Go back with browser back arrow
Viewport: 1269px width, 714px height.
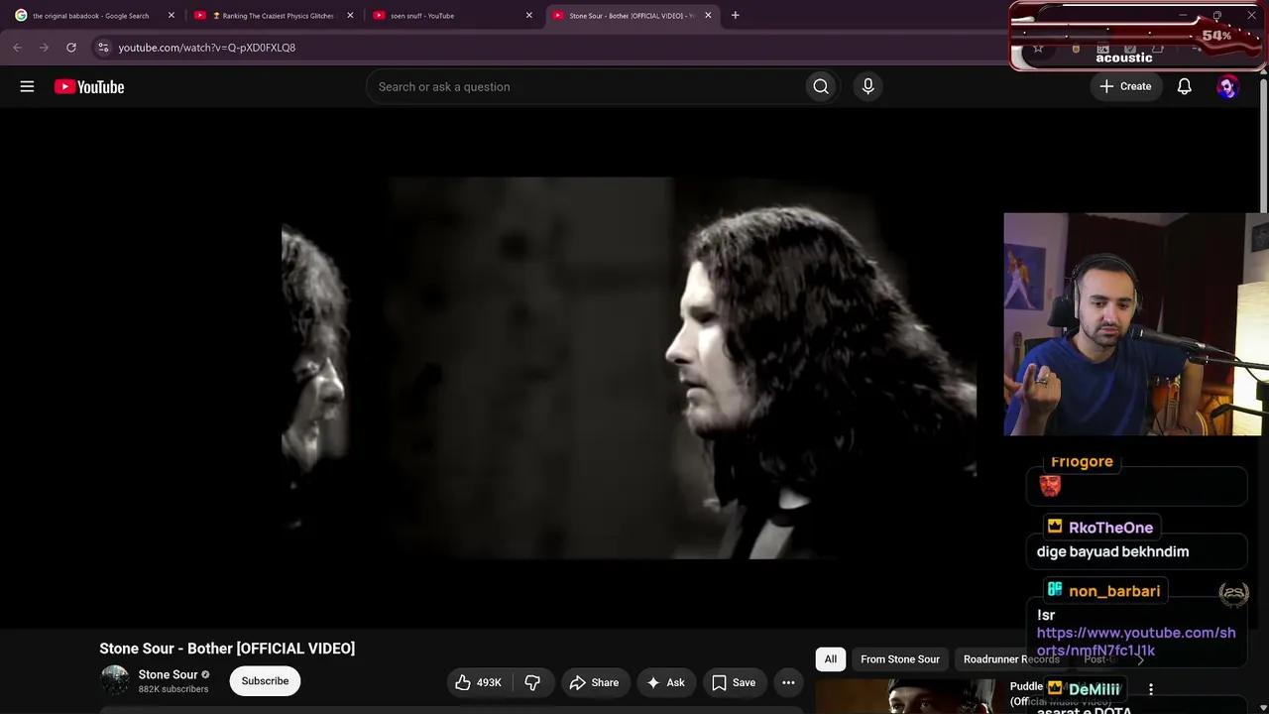pyautogui.click(x=17, y=47)
